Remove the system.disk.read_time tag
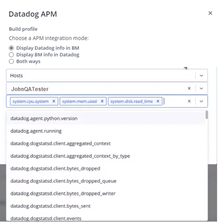 pos(158,101)
